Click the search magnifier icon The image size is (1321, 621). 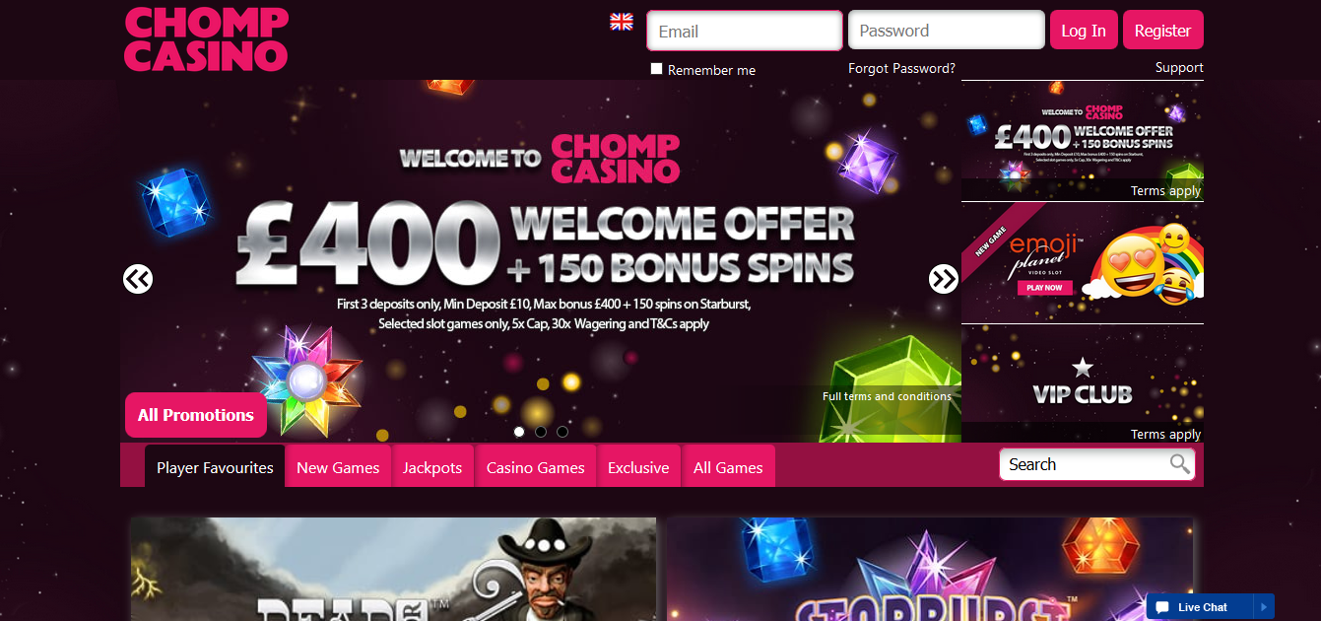click(x=1179, y=464)
